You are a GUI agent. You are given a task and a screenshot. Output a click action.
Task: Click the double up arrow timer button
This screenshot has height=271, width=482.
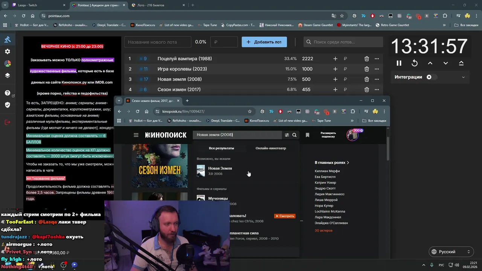pos(461,63)
